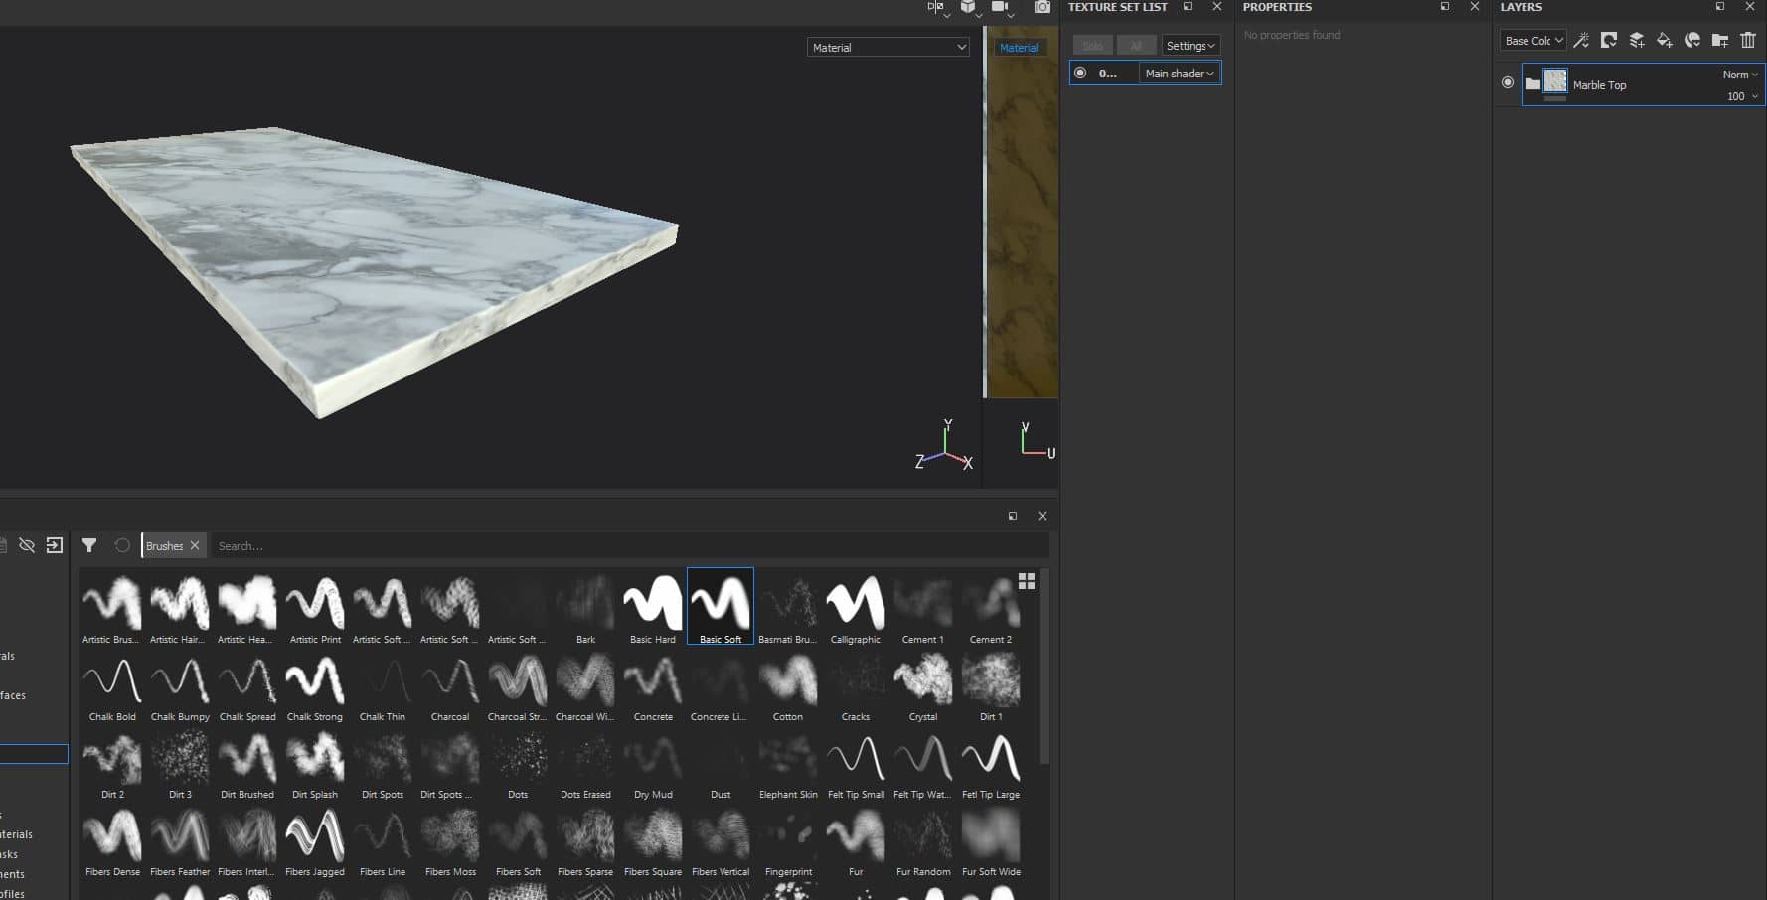Switch shelf to grid view icon
Screen dimensions: 1767x900
[x=1027, y=581]
